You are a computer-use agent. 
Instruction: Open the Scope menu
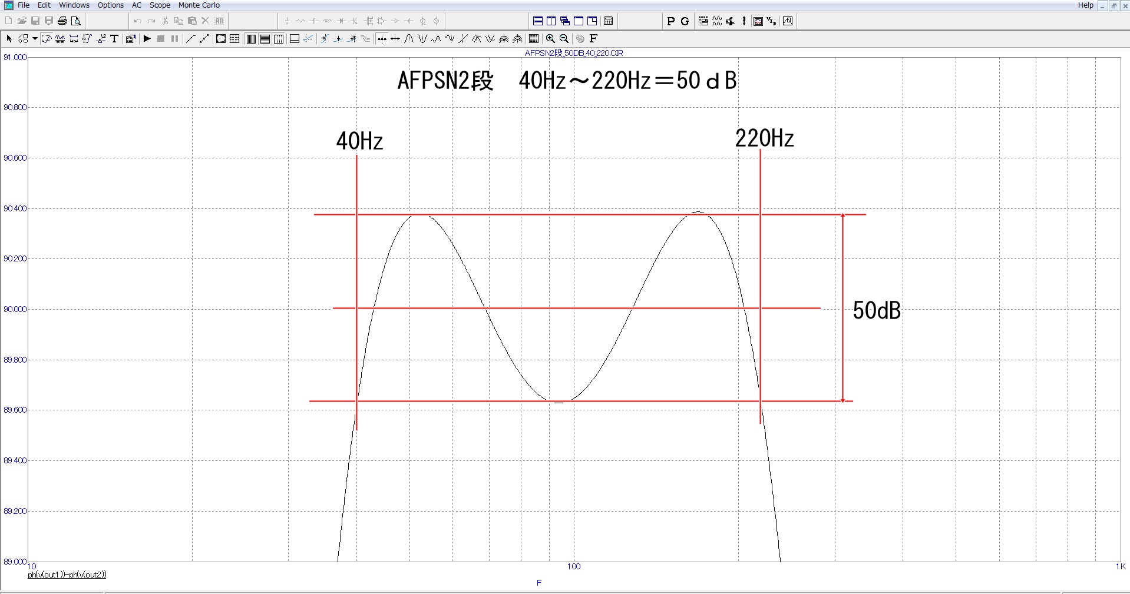pos(160,5)
